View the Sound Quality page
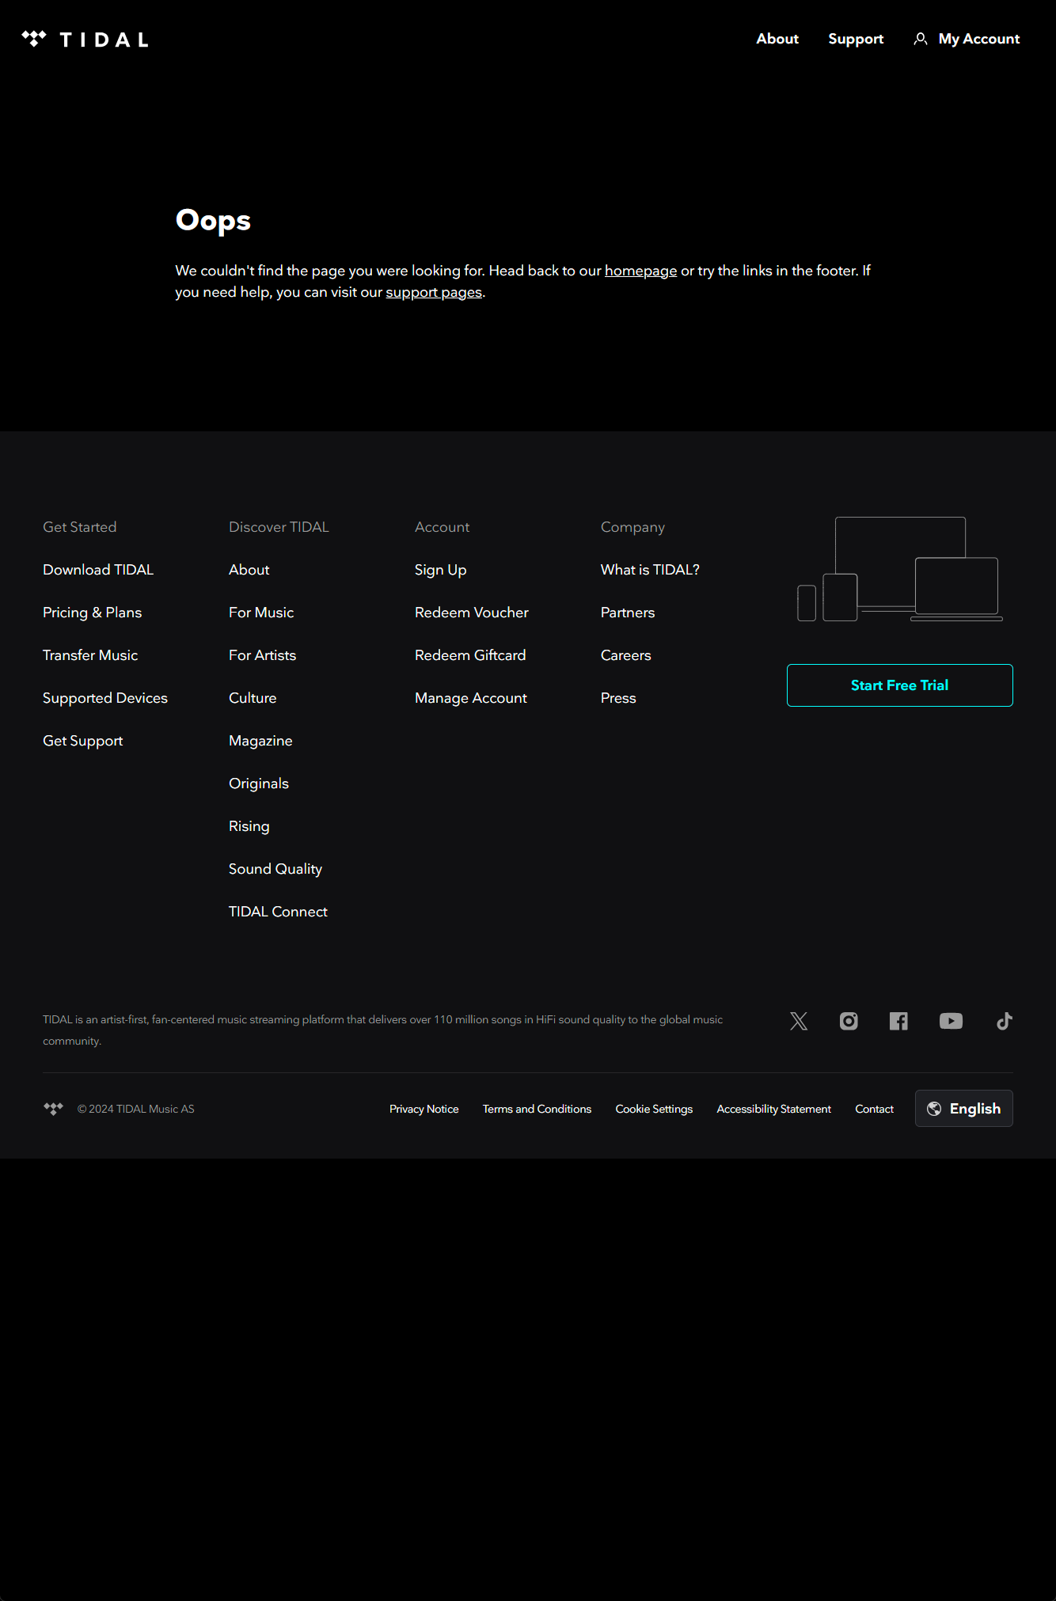The image size is (1056, 1601). pos(275,869)
